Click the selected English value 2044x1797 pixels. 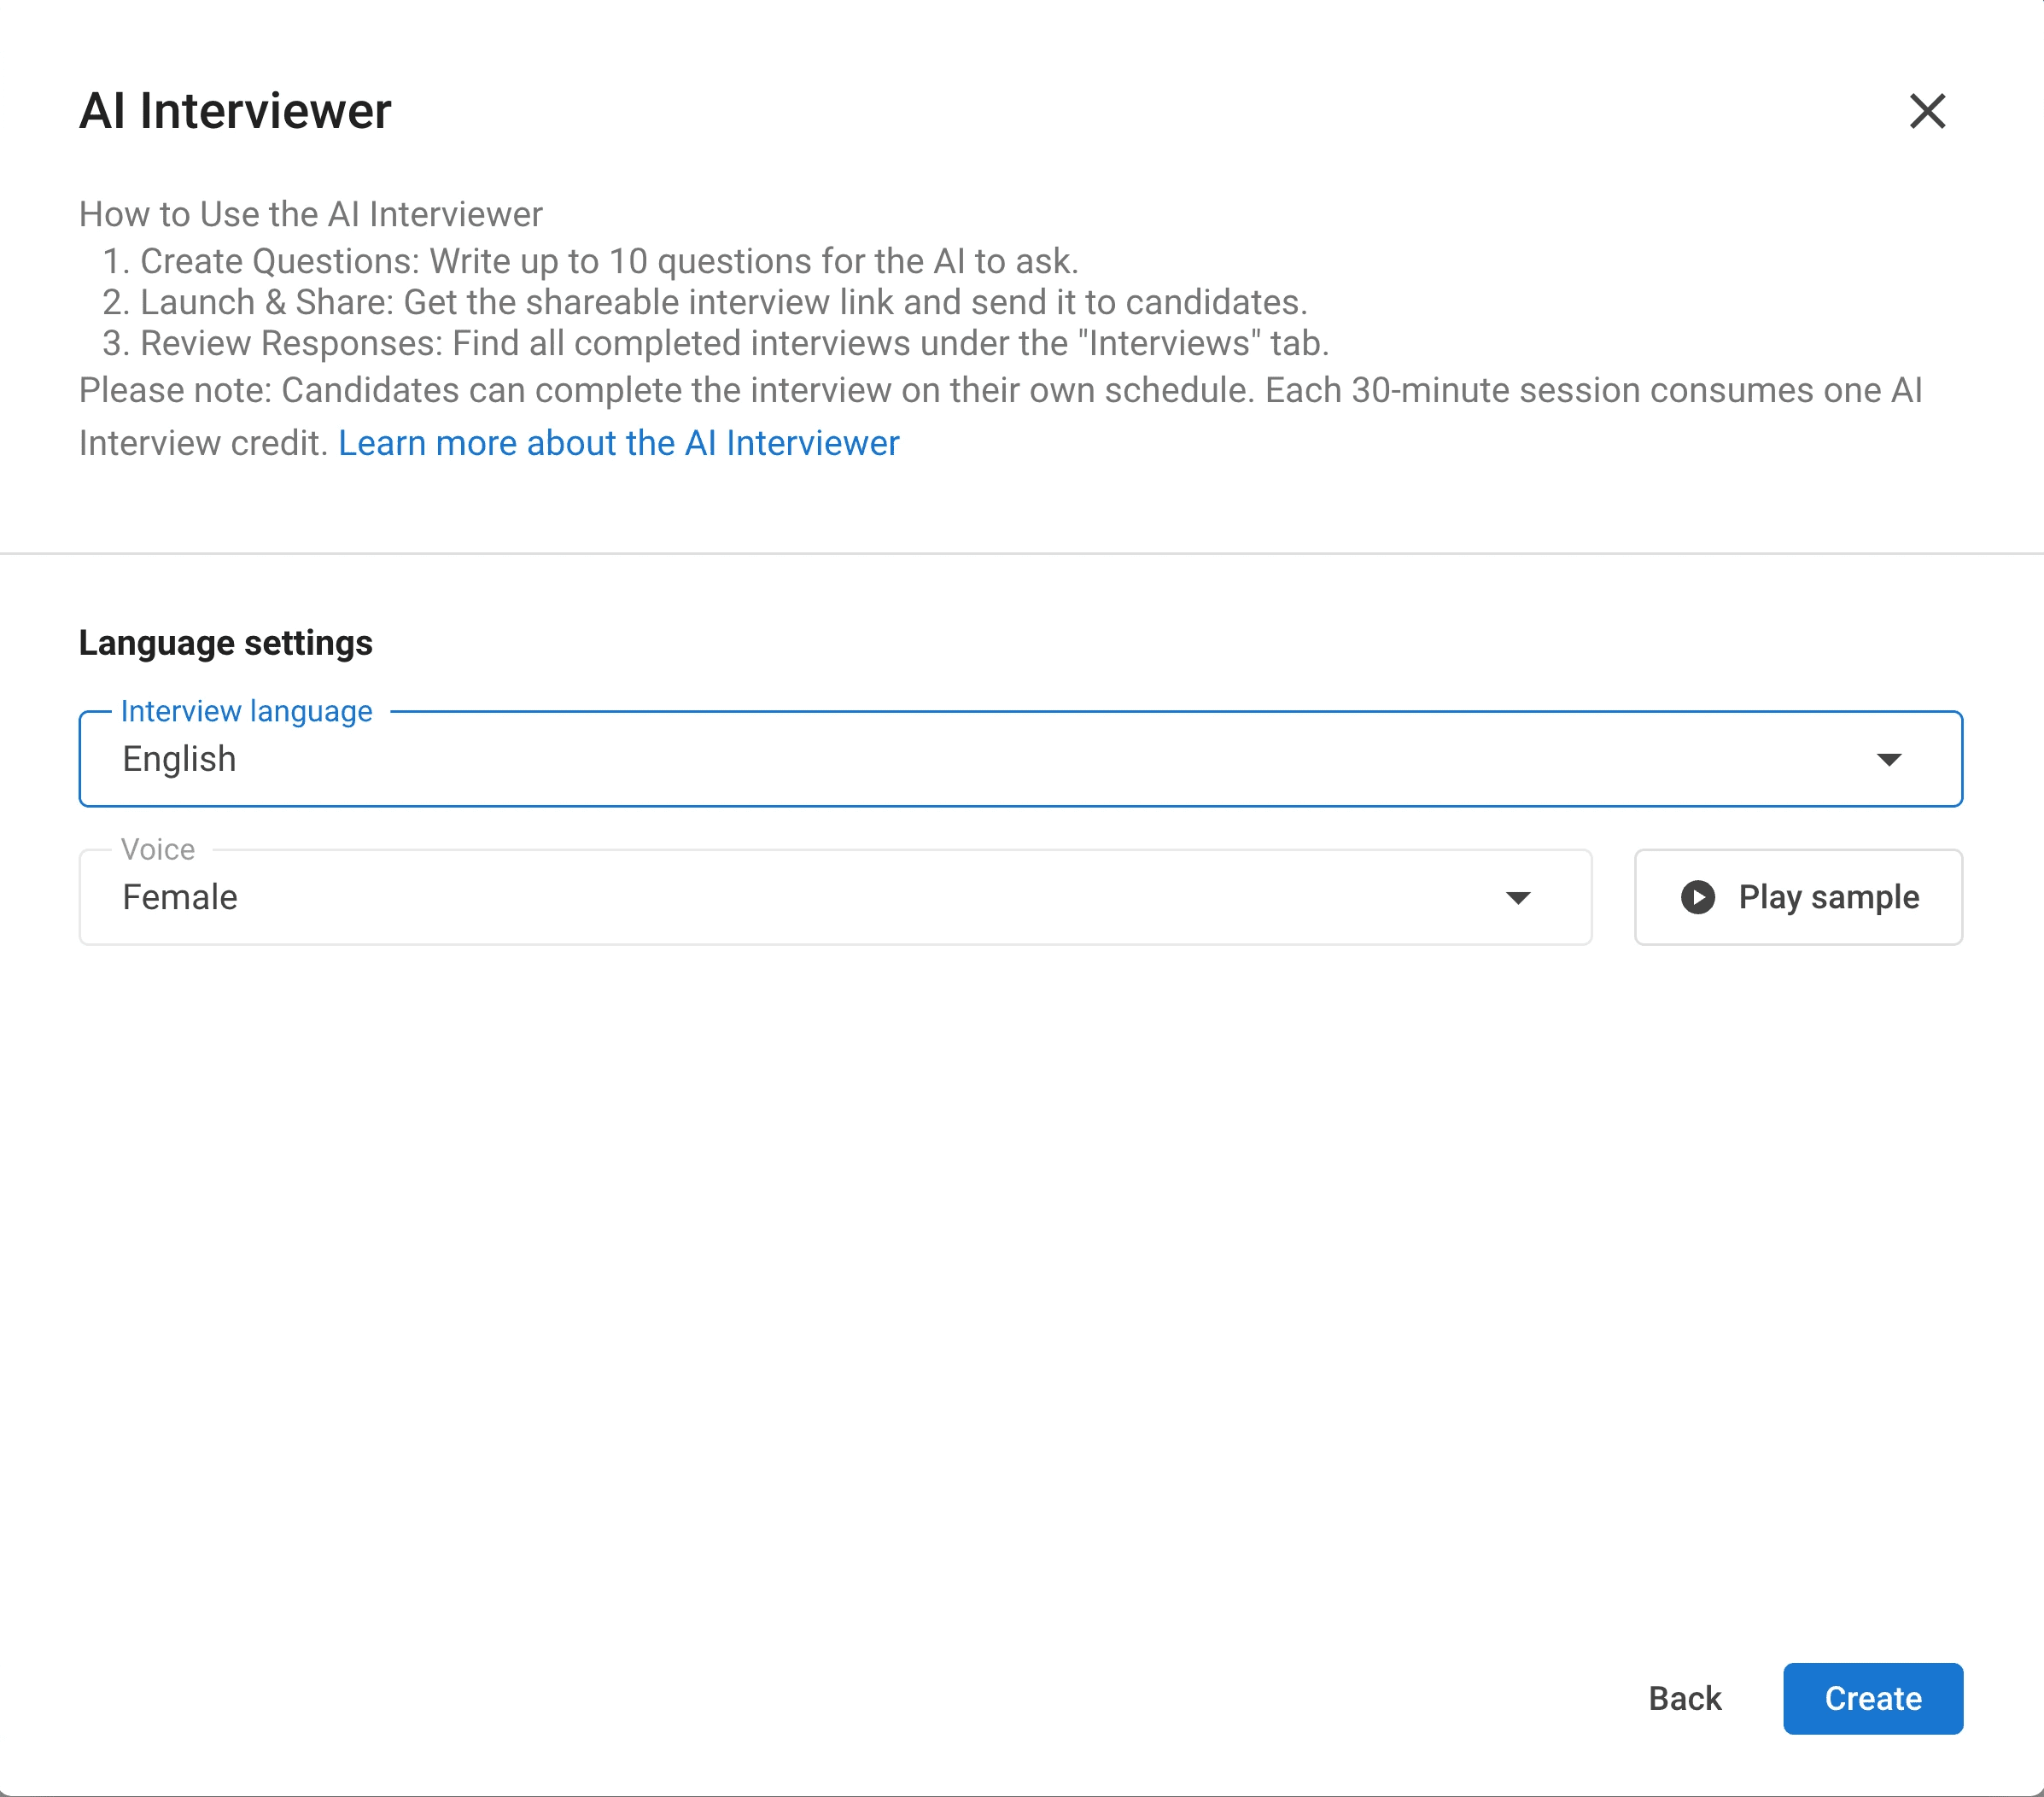[x=180, y=759]
